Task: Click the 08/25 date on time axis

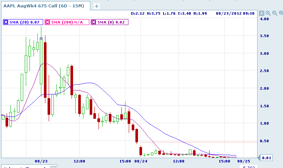Action: 244,161
